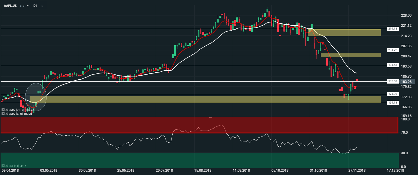This screenshot has width=418, height=175.
Task: Click the 30.05.2018 date on time axis
Action: tap(87, 170)
